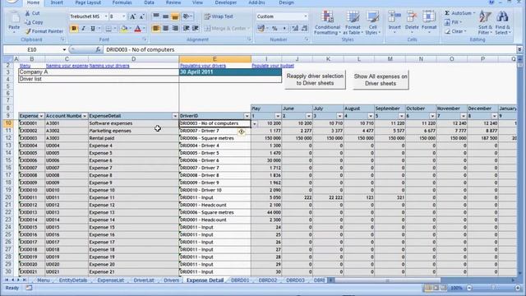Open Sort & Filter menu

tap(485, 22)
